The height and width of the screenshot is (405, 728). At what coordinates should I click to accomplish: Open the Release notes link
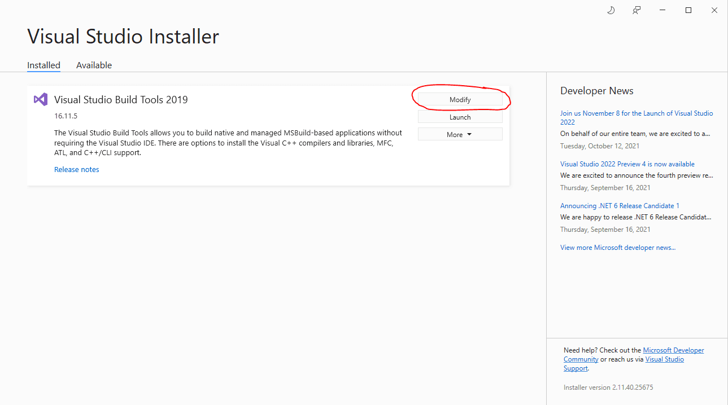(77, 169)
